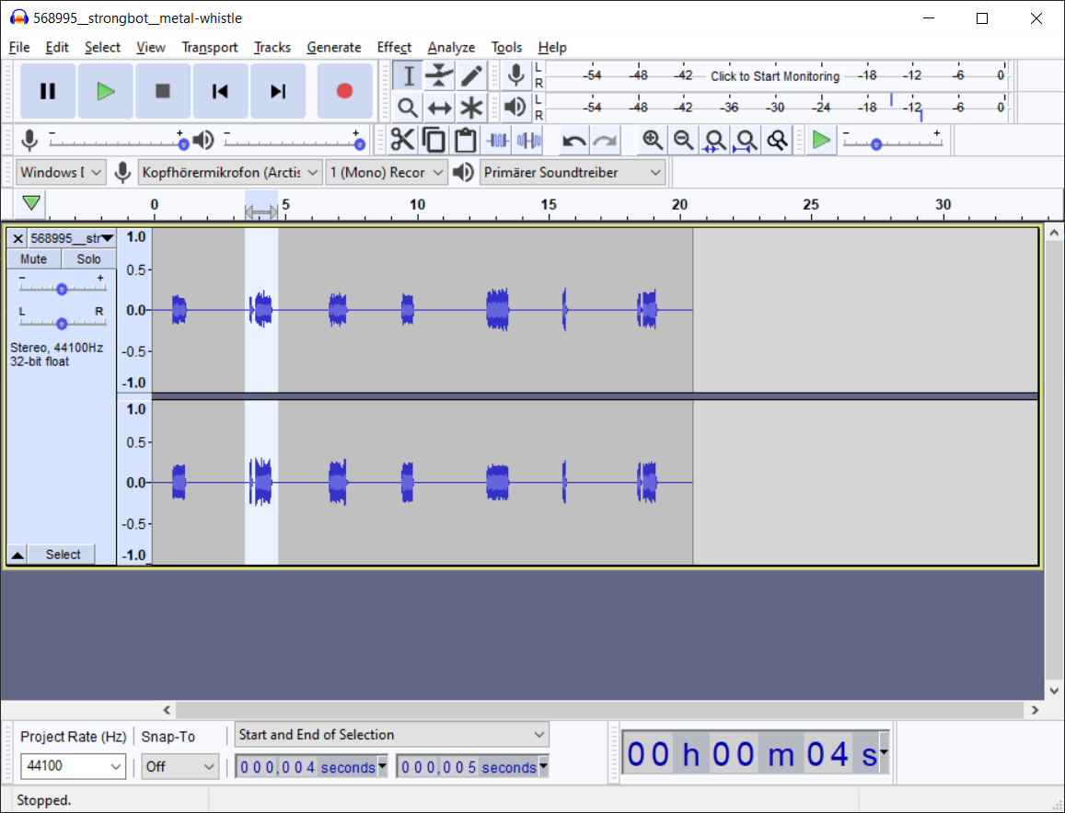
Task: Adjust the track gain slider
Action: (62, 288)
